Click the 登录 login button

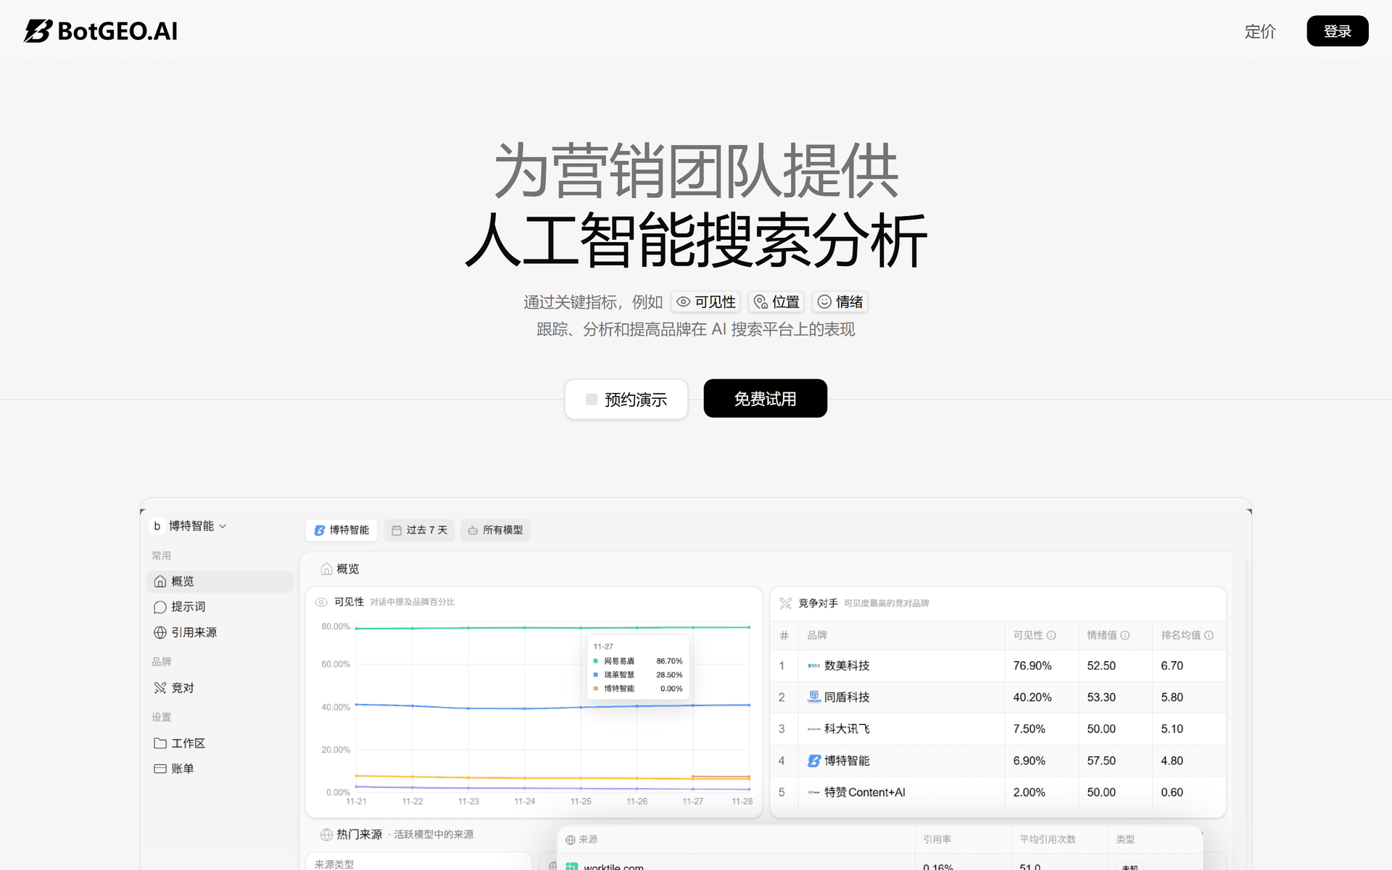point(1338,31)
